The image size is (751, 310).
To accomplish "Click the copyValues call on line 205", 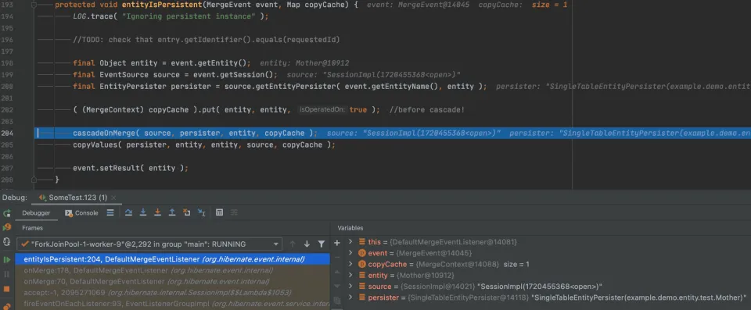I will click(204, 144).
